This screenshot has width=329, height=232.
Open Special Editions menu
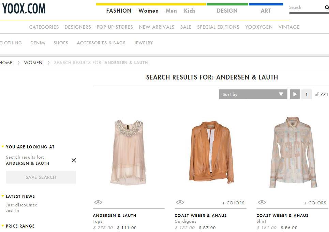(x=218, y=27)
